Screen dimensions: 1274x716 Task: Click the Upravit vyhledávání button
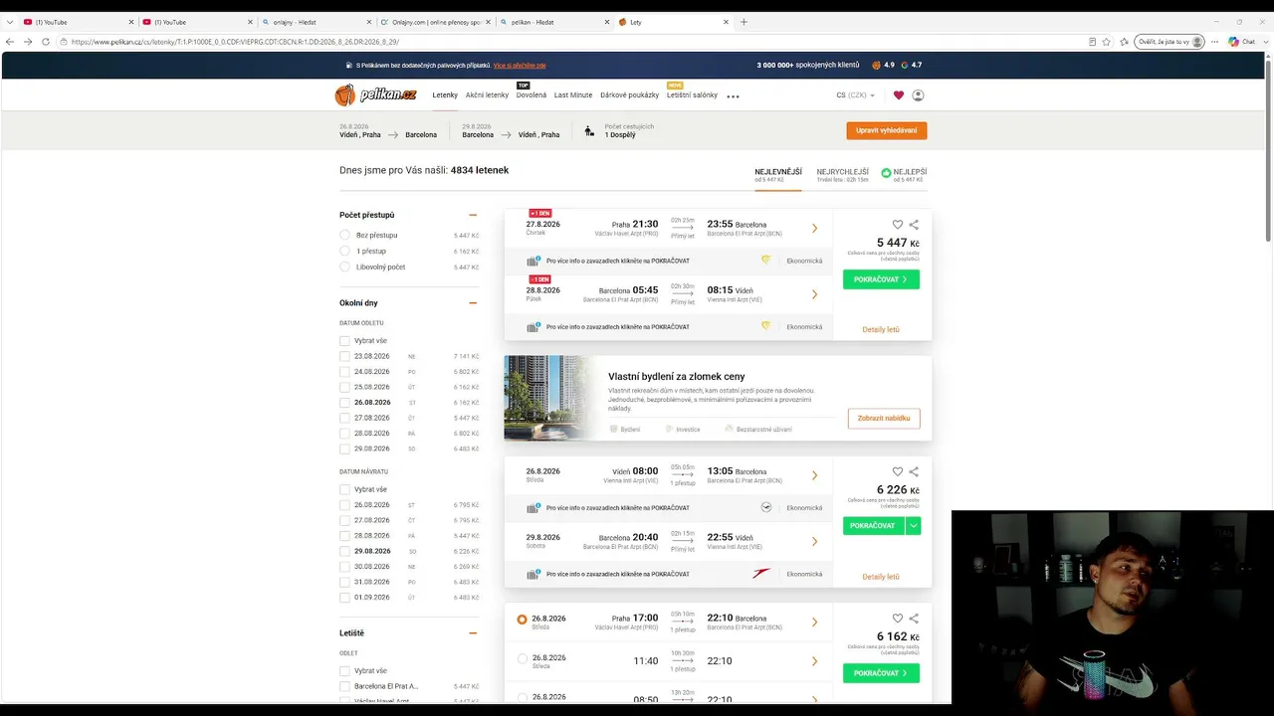(x=887, y=130)
